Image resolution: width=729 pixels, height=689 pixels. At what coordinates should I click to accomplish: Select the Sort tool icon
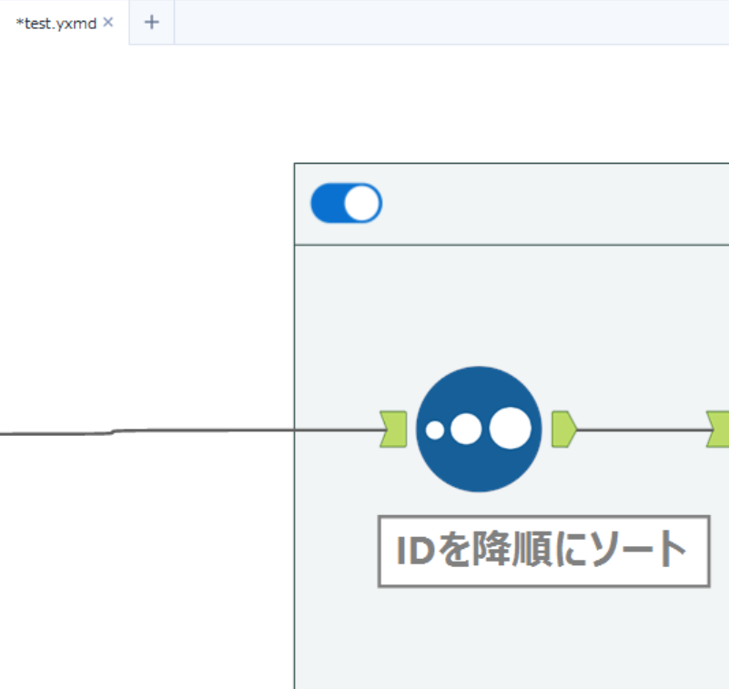pos(479,429)
